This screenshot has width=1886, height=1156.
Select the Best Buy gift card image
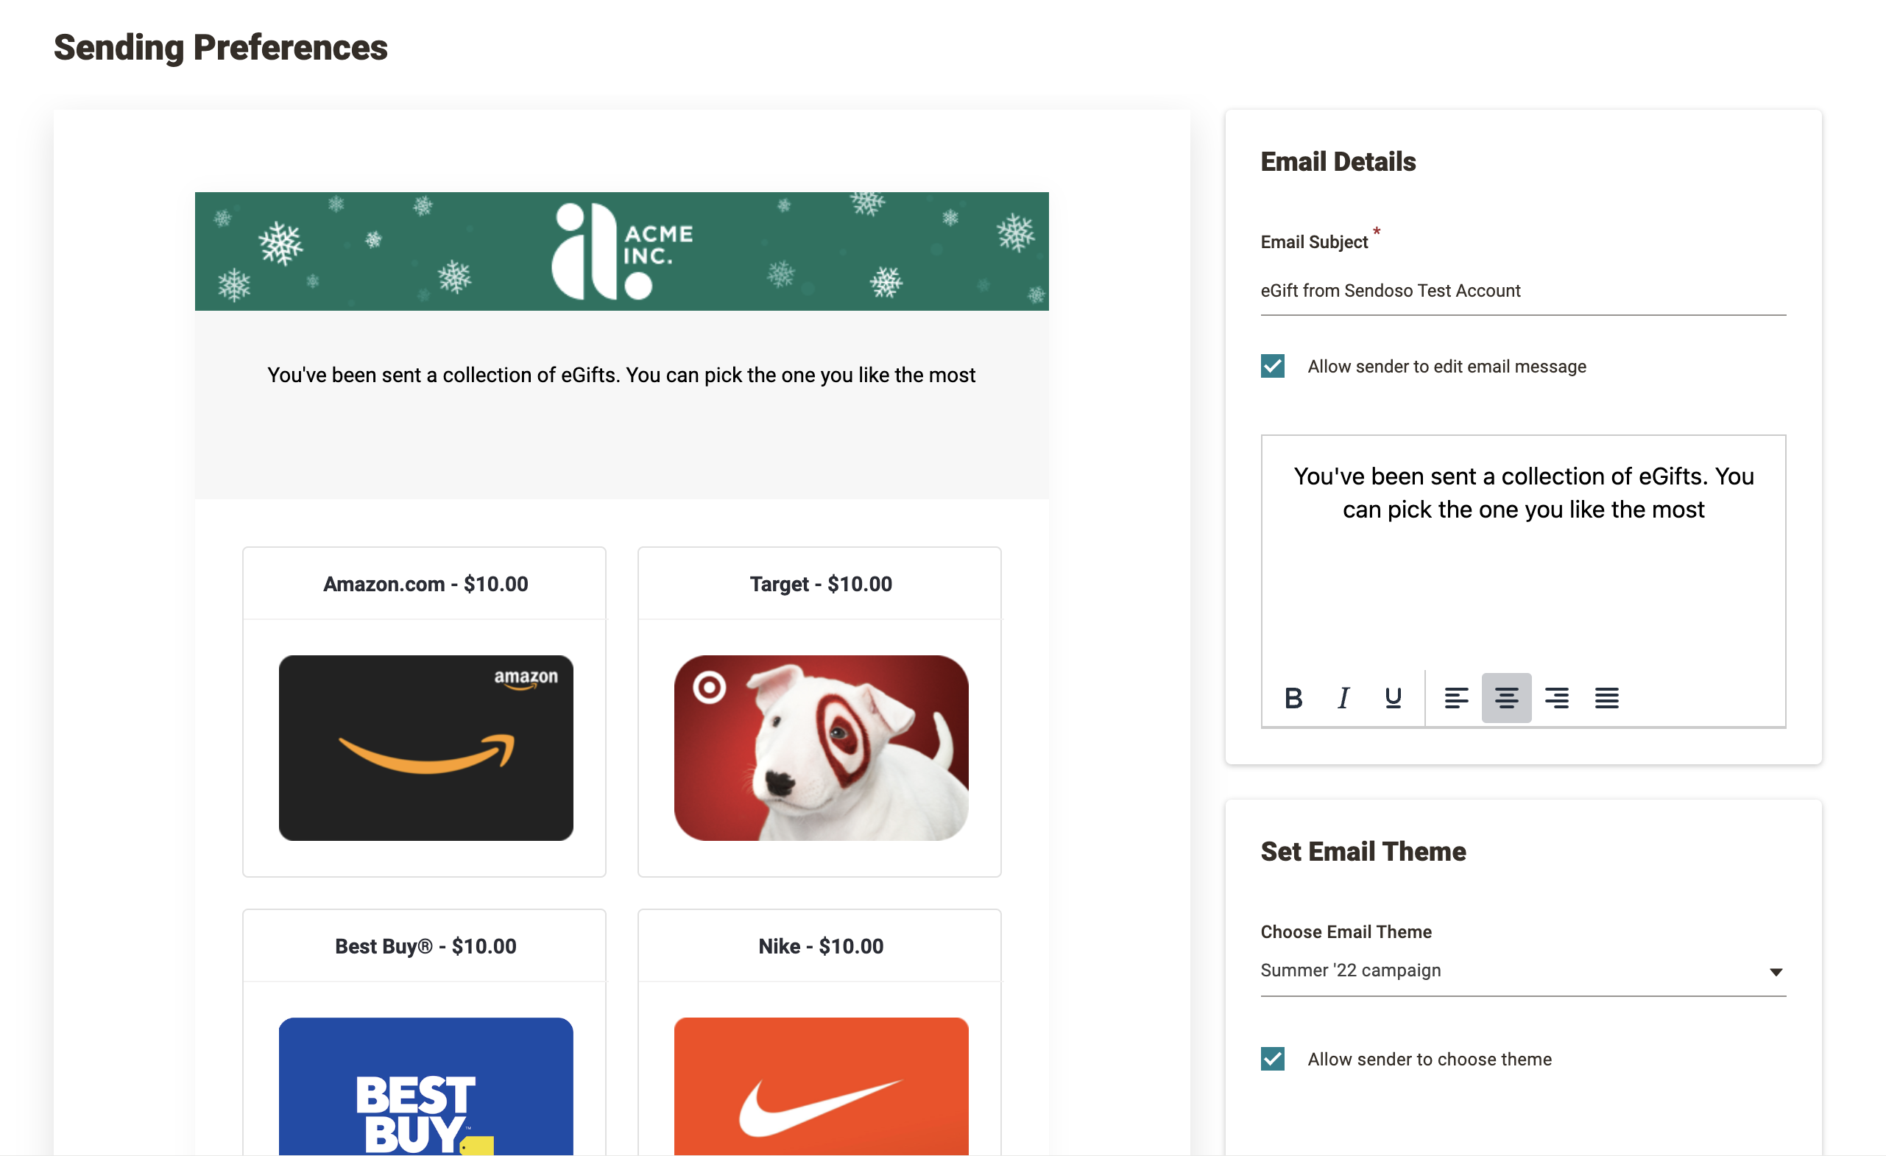pyautogui.click(x=425, y=1086)
